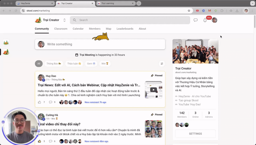Open the Tạo group Skool link
The image size is (256, 145).
[x=188, y=100]
